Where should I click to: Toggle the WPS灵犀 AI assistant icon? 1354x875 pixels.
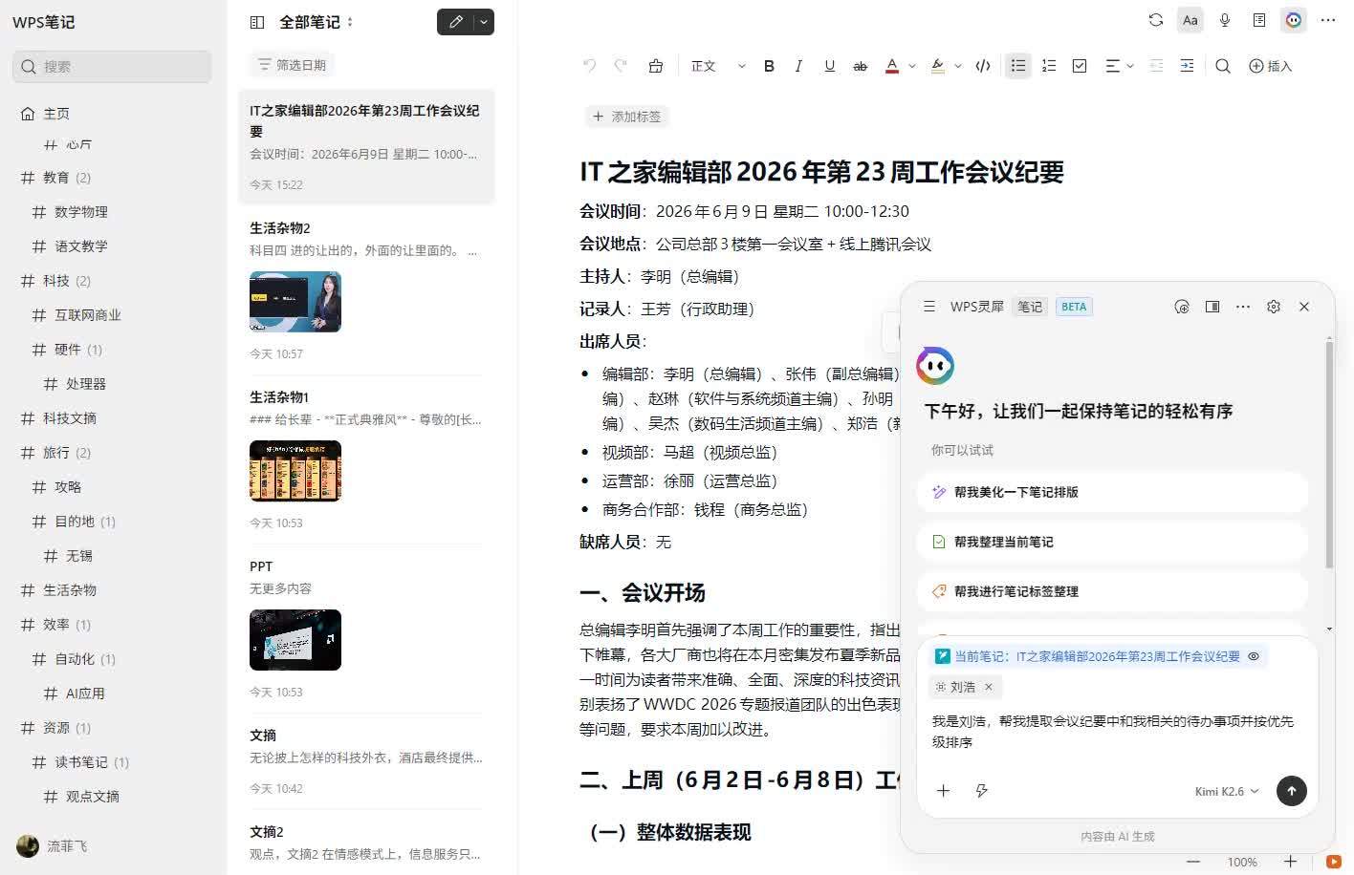coord(1294,20)
